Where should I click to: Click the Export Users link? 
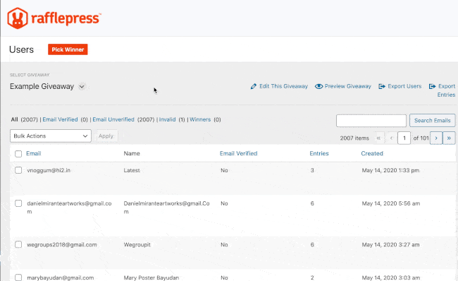[x=404, y=86]
